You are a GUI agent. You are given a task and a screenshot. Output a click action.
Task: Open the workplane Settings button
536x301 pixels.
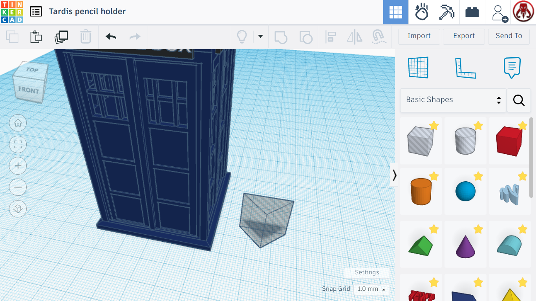(x=367, y=273)
